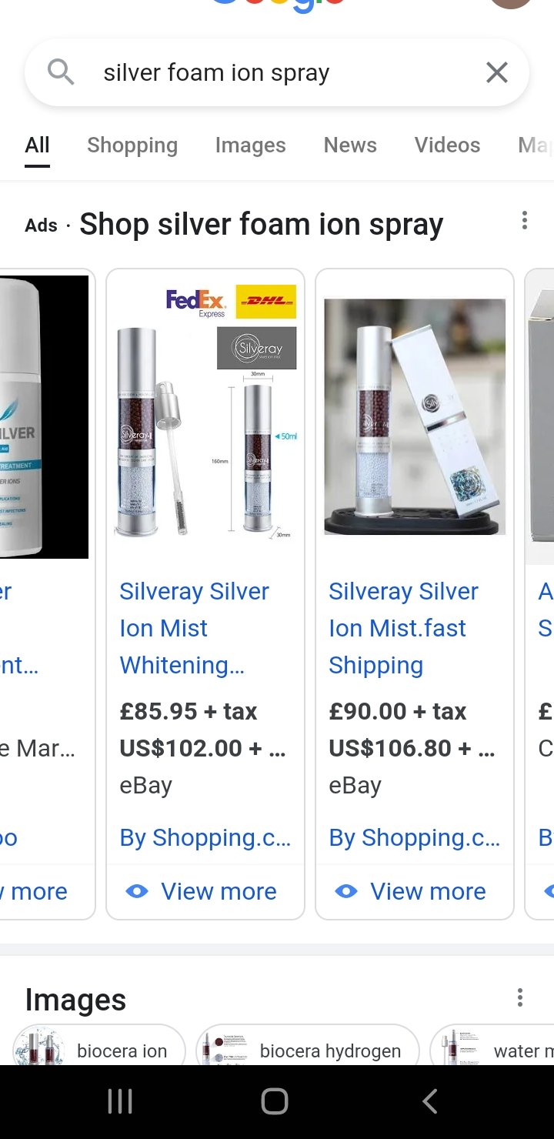Tap Android home button
The width and height of the screenshot is (554, 1139).
tap(275, 1101)
